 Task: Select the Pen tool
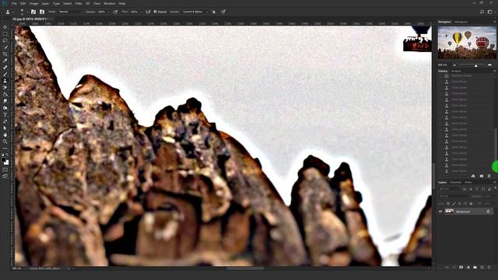(5, 121)
